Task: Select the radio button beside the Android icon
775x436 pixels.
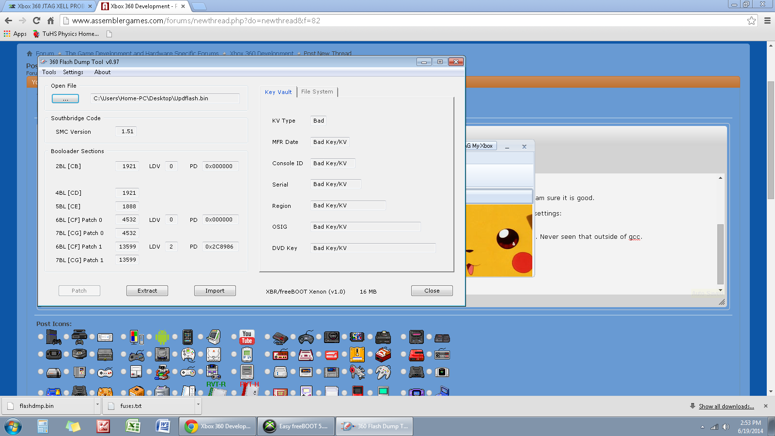Action: pos(149,337)
